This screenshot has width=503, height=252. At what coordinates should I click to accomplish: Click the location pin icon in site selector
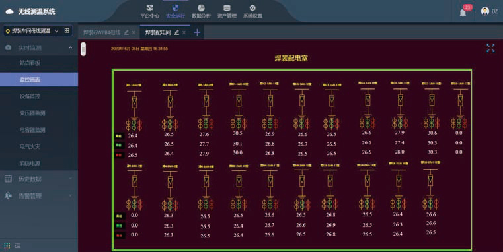pyautogui.click(x=8, y=31)
